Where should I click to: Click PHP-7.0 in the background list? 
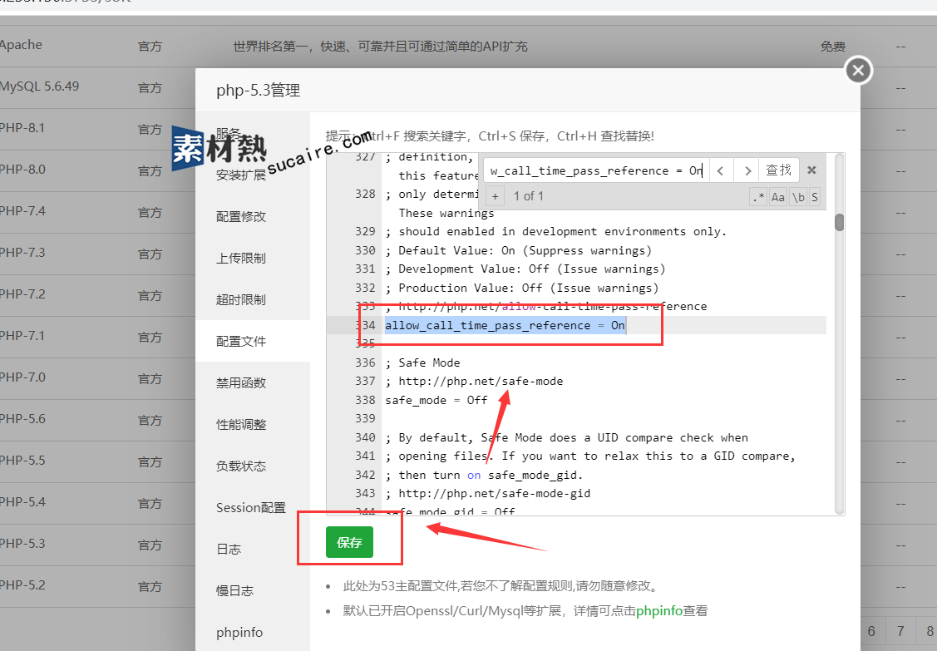pos(22,377)
